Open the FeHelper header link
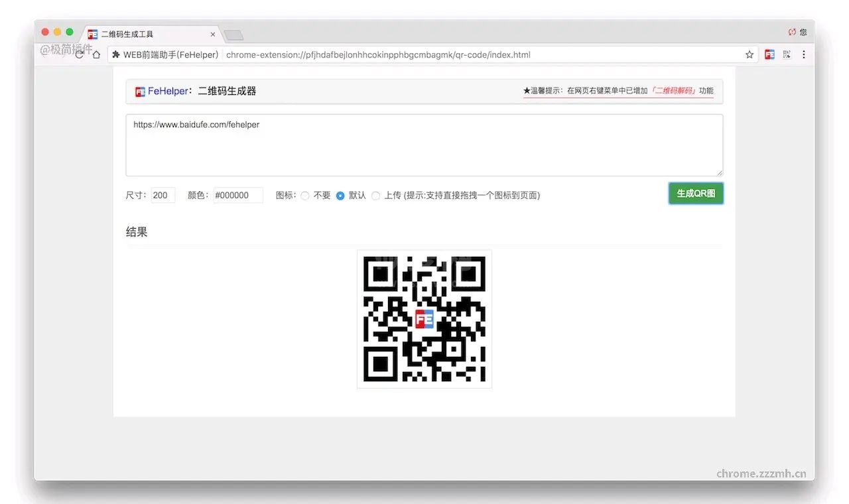The width and height of the screenshot is (849, 504). [x=168, y=92]
